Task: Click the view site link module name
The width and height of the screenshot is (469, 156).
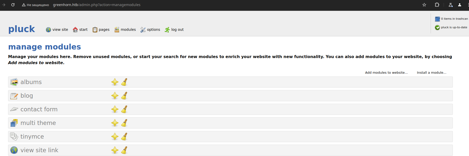Action: coord(39,150)
